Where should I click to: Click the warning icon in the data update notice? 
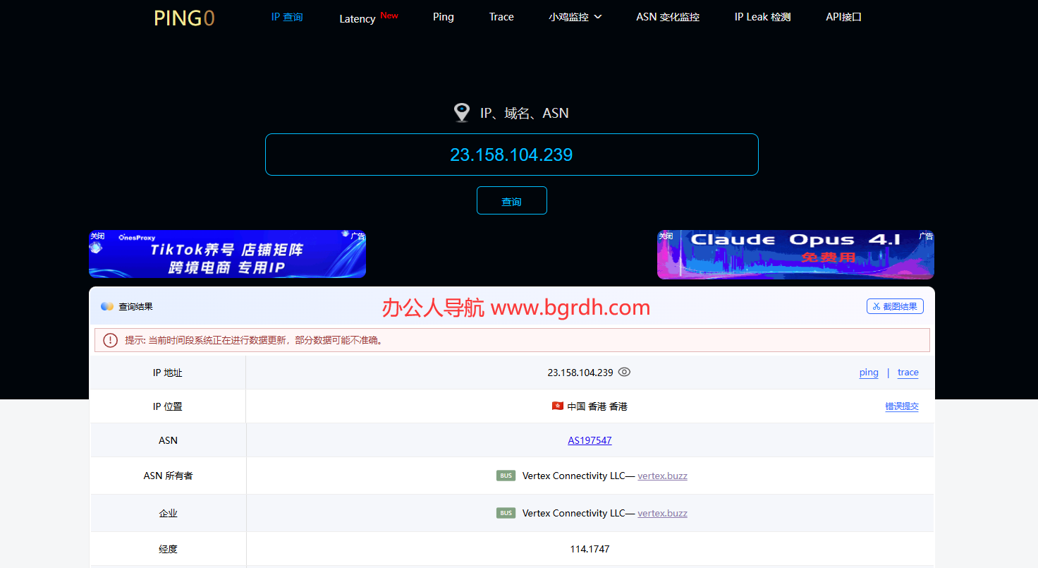tap(110, 339)
